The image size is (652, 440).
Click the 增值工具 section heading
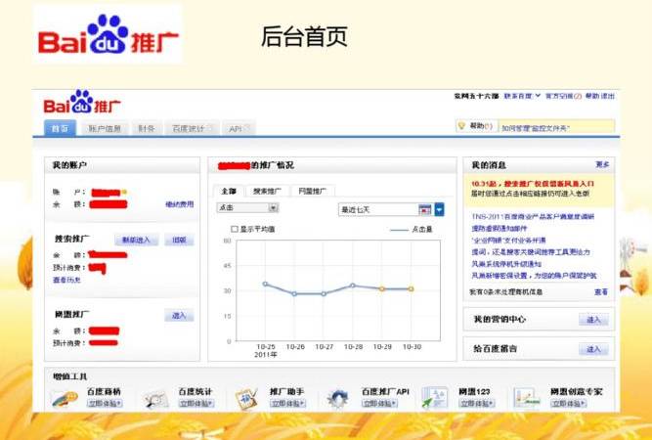[x=69, y=376]
